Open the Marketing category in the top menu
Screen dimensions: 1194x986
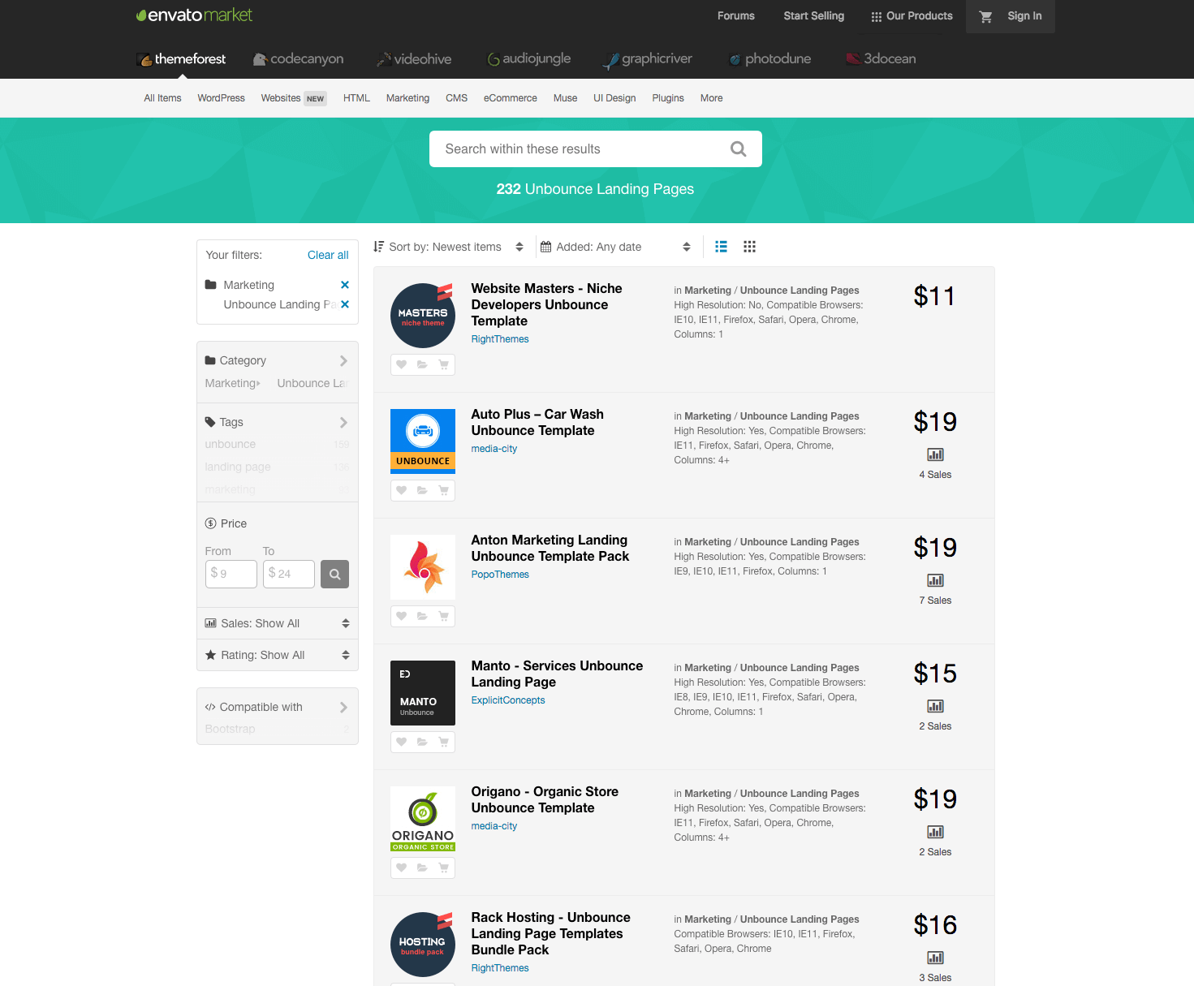[x=407, y=98]
